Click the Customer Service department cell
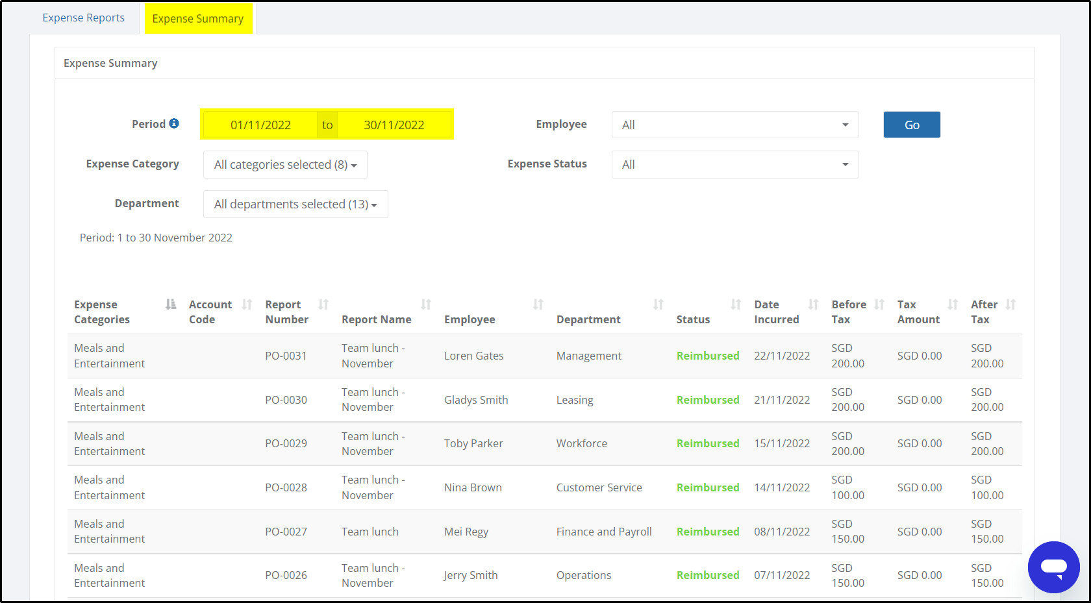The width and height of the screenshot is (1091, 603). [x=599, y=487]
